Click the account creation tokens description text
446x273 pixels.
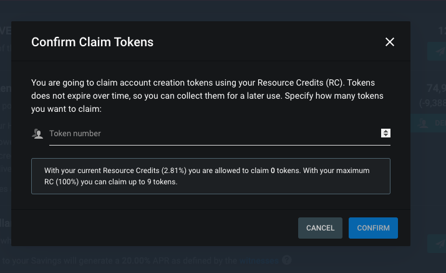207,96
